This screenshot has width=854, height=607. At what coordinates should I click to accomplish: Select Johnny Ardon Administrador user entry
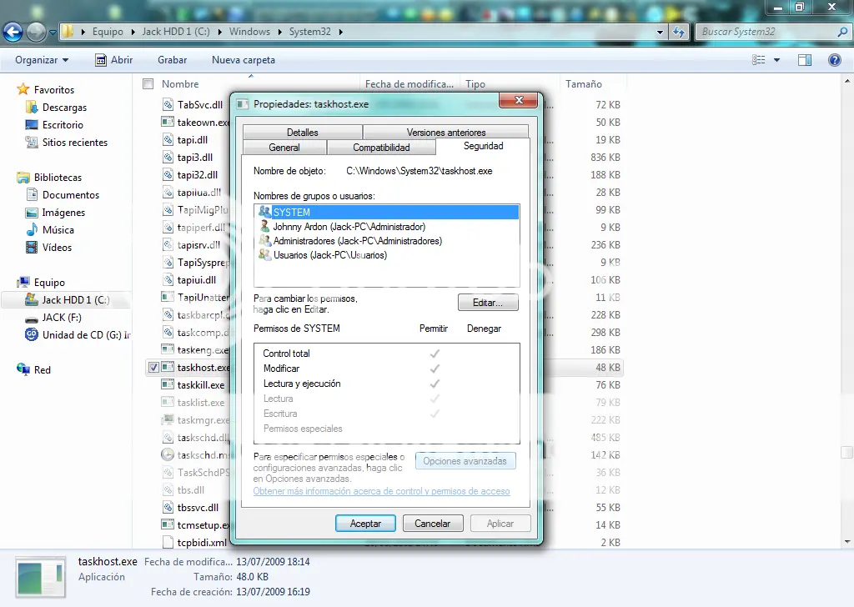point(349,227)
